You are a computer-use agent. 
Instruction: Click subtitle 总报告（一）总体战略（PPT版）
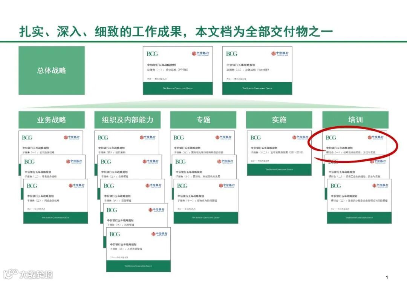tap(168, 70)
